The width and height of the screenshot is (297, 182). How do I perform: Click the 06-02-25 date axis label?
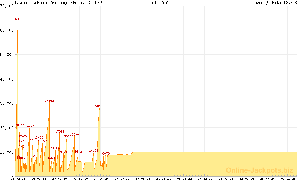[288, 179]
